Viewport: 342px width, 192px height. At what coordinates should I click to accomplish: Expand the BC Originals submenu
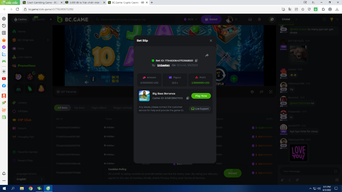point(48,40)
